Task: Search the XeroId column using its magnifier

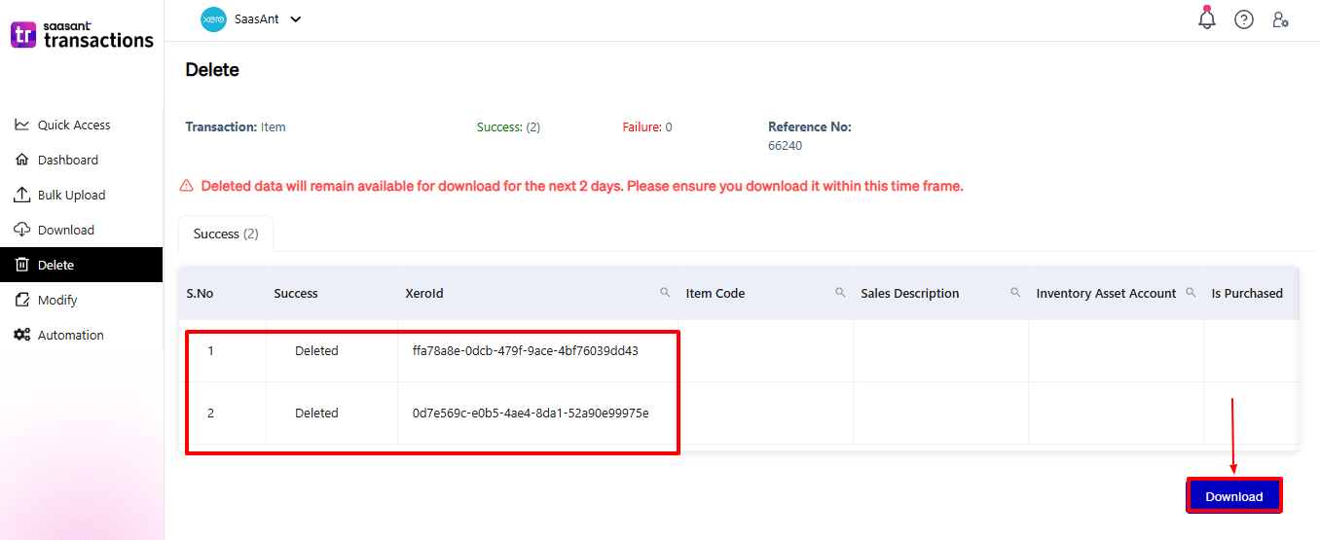Action: tap(666, 292)
